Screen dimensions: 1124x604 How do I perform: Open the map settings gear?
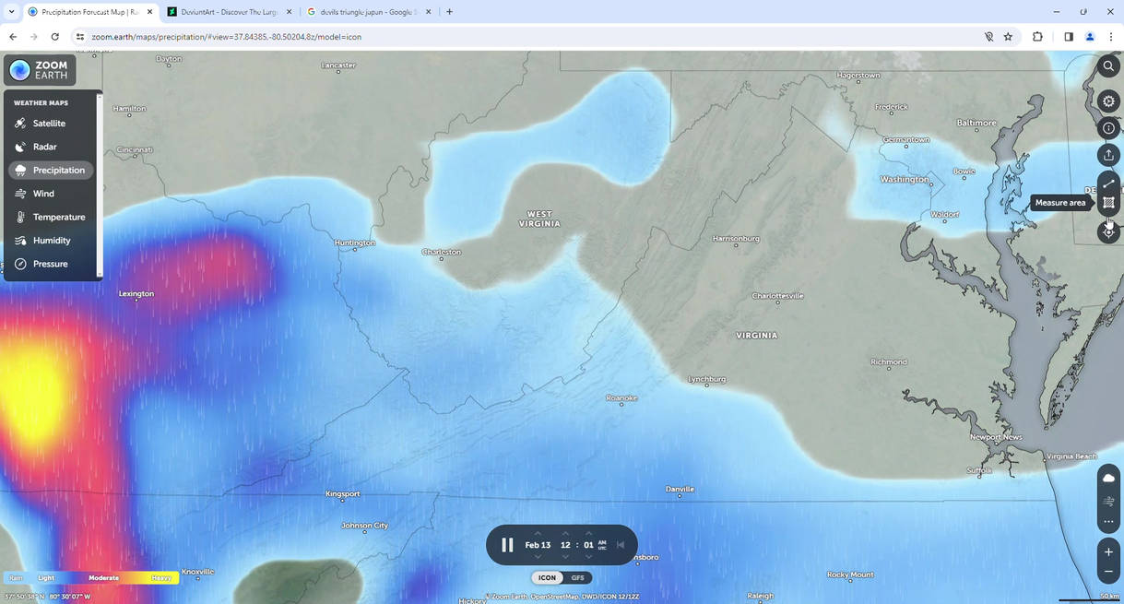(x=1109, y=101)
